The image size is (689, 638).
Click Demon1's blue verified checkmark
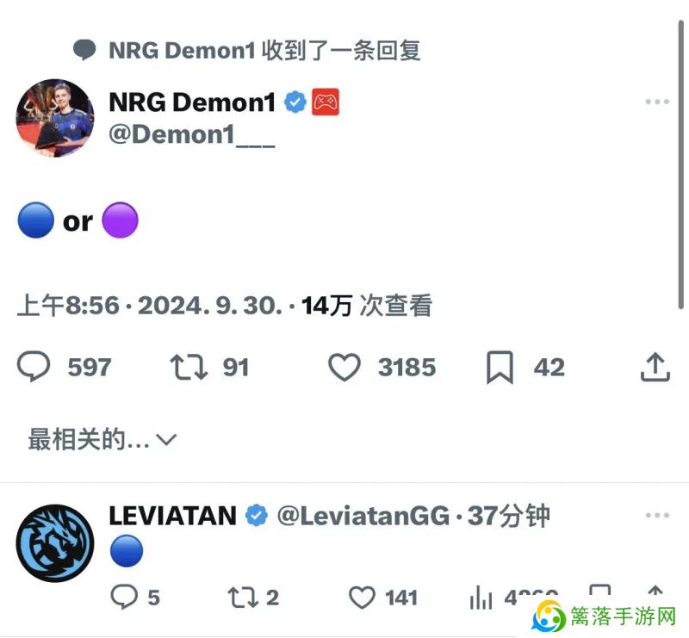point(295,102)
